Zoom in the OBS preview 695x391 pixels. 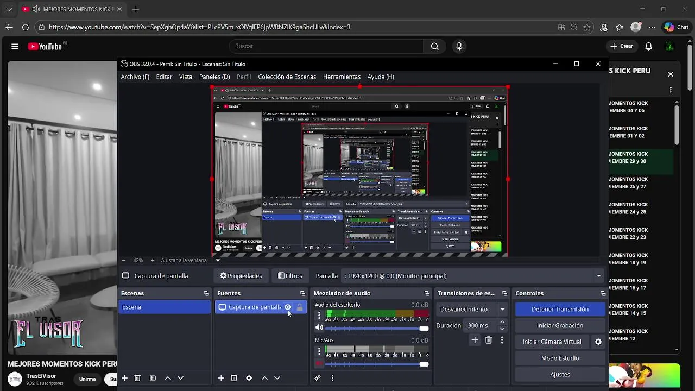click(153, 260)
